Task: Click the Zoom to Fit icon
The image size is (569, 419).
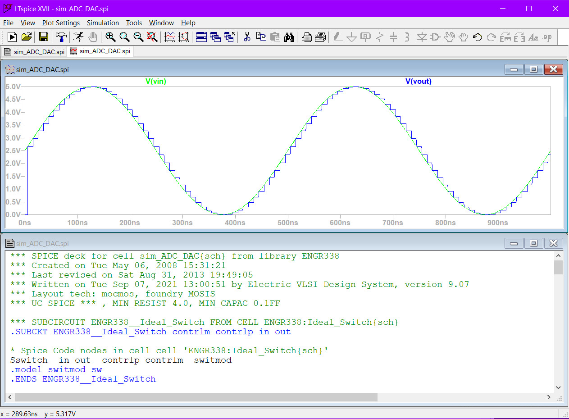Action: (152, 37)
